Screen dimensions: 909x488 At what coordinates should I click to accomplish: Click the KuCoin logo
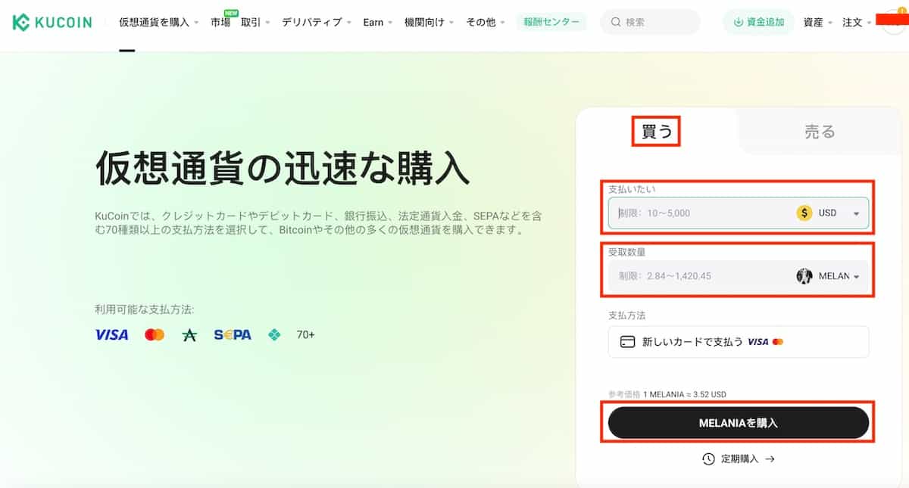coord(52,22)
